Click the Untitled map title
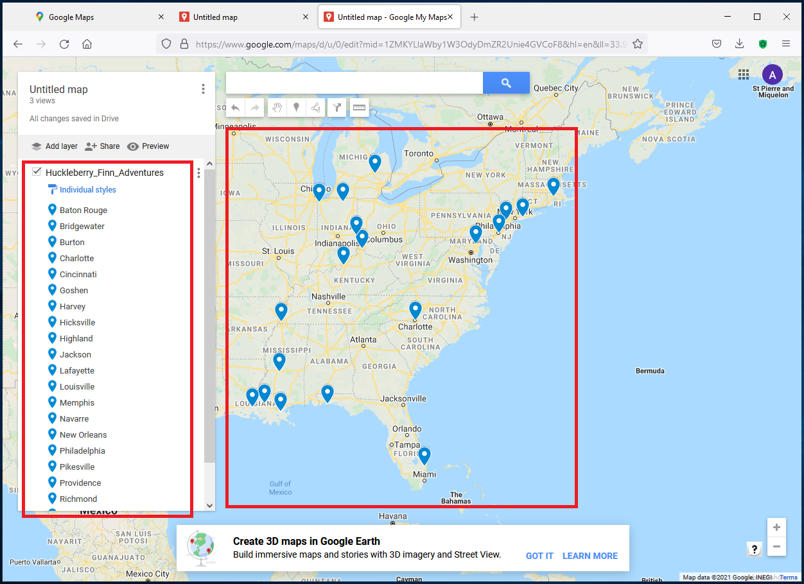The height and width of the screenshot is (584, 804). [x=58, y=89]
